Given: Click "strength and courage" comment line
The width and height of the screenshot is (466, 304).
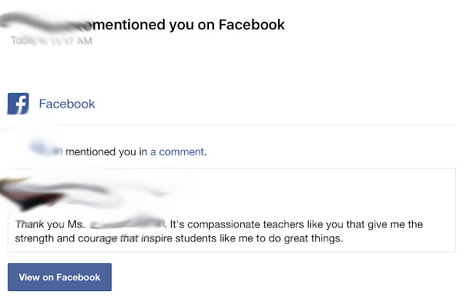Looking at the screenshot, I should tap(66, 239).
